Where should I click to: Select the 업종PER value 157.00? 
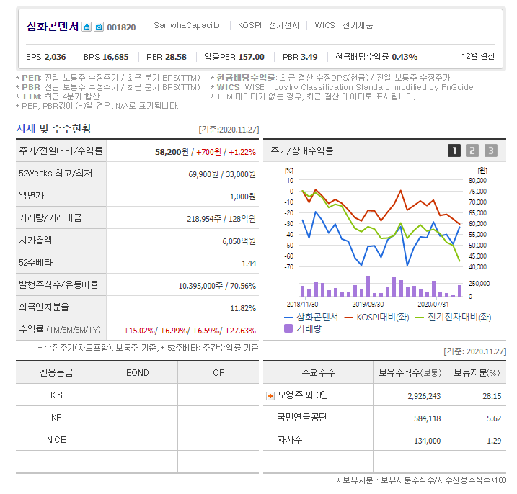point(251,57)
